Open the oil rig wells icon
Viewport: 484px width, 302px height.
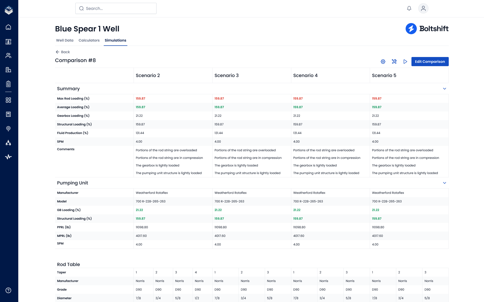[x=8, y=42]
